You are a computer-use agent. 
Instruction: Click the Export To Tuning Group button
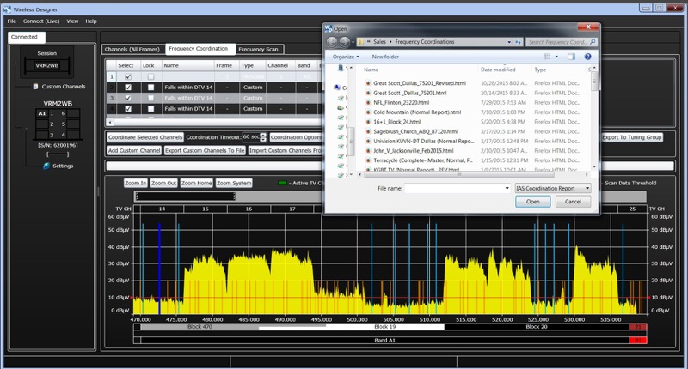coord(631,137)
